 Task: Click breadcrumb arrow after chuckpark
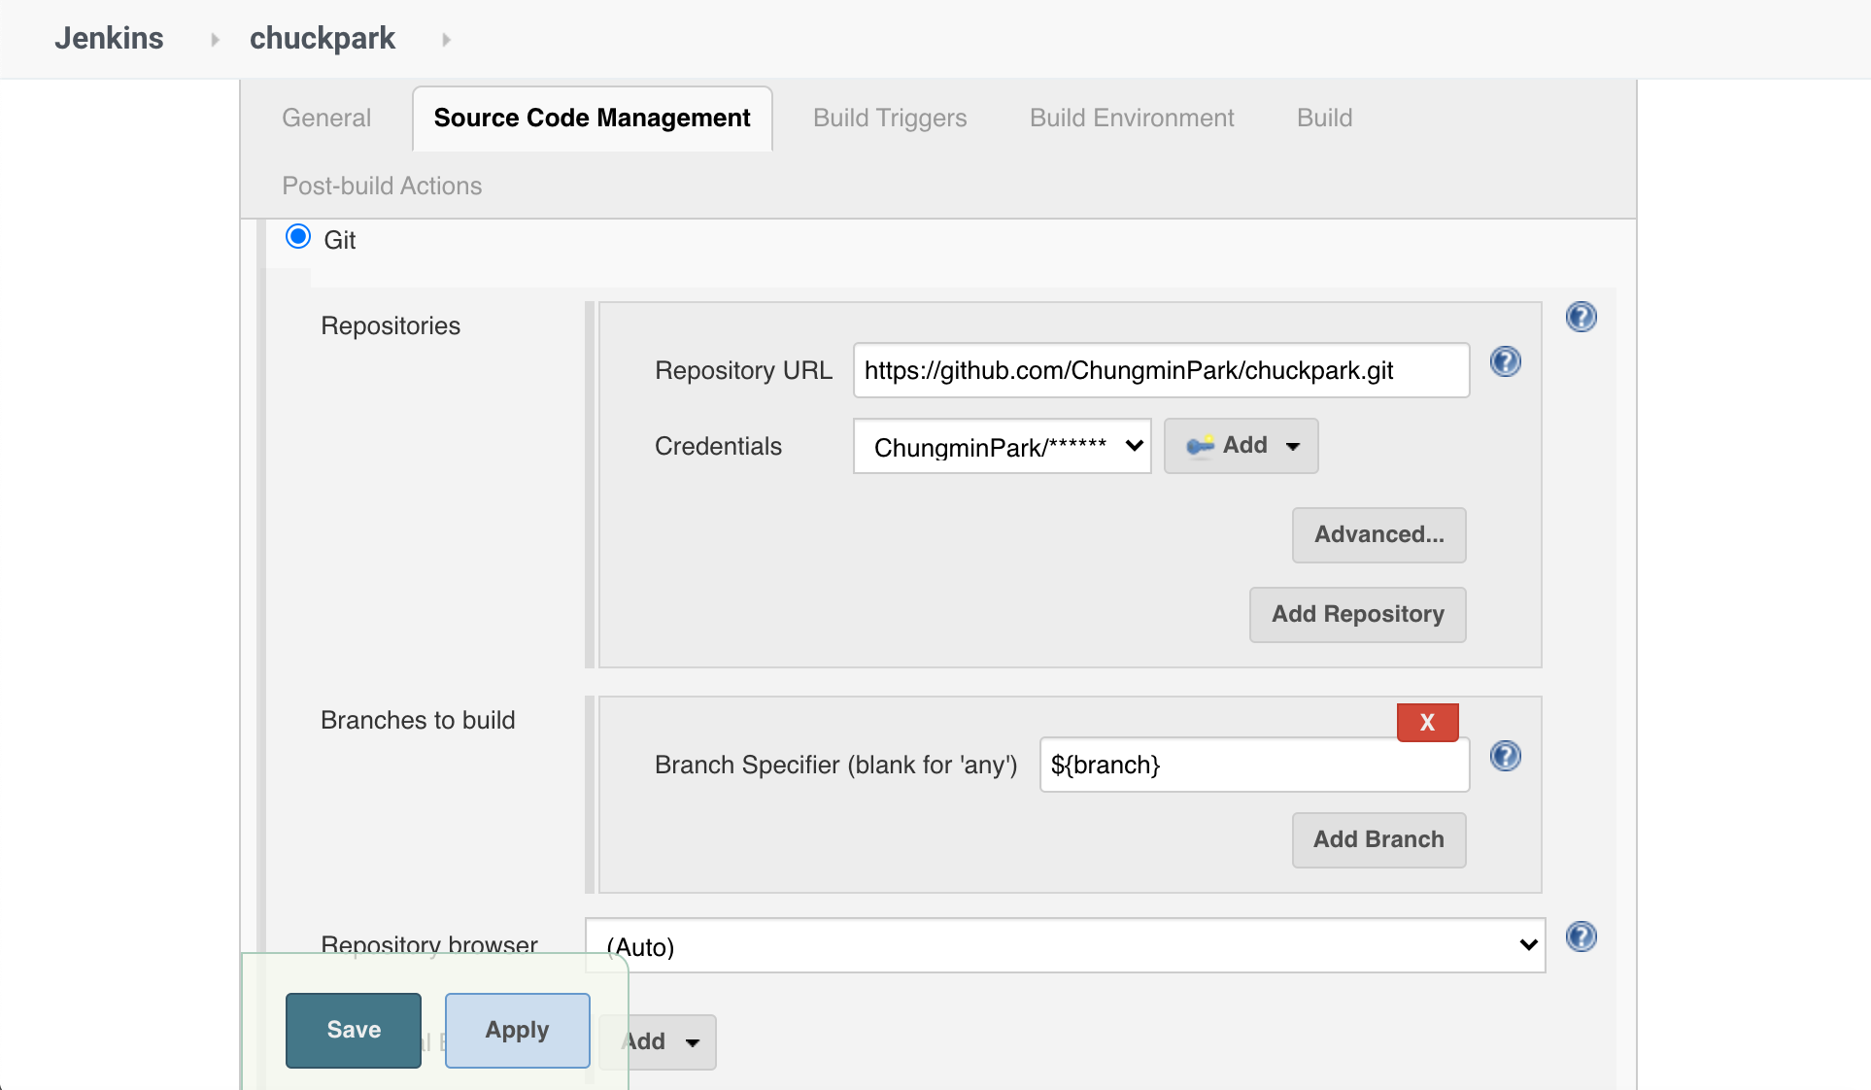(x=446, y=40)
